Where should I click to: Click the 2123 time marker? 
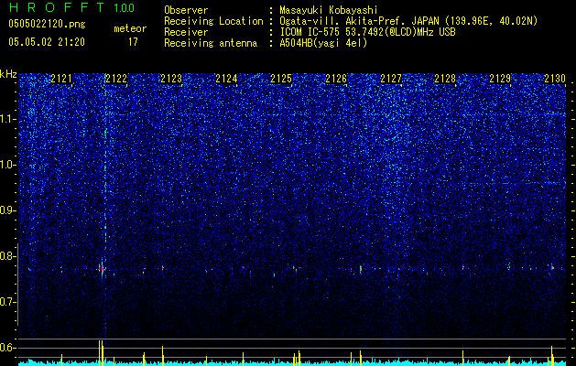pos(171,79)
